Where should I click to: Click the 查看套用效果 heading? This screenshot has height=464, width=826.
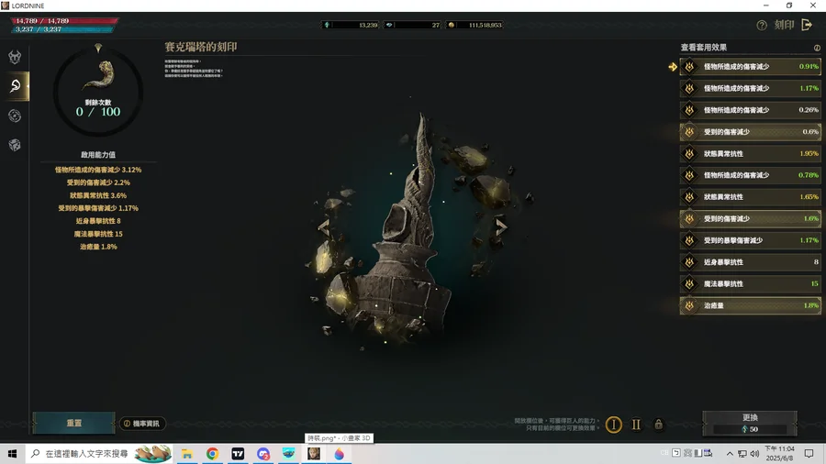[x=704, y=48]
